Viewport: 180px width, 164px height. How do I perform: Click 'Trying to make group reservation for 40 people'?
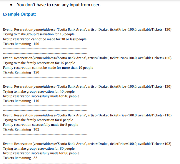(39, 91)
